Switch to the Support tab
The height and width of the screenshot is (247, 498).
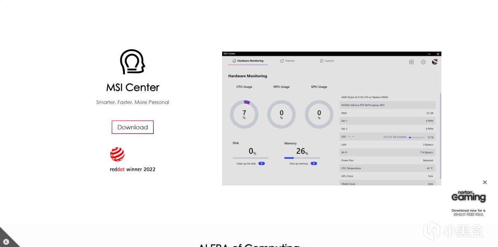[x=327, y=61]
